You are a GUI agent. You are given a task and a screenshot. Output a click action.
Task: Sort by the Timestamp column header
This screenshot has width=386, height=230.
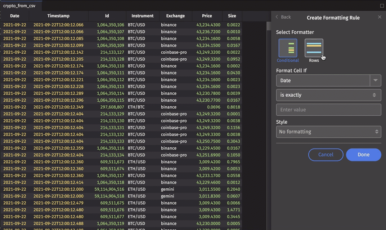(x=58, y=16)
